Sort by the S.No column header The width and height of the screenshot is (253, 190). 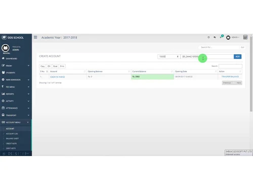coord(44,71)
